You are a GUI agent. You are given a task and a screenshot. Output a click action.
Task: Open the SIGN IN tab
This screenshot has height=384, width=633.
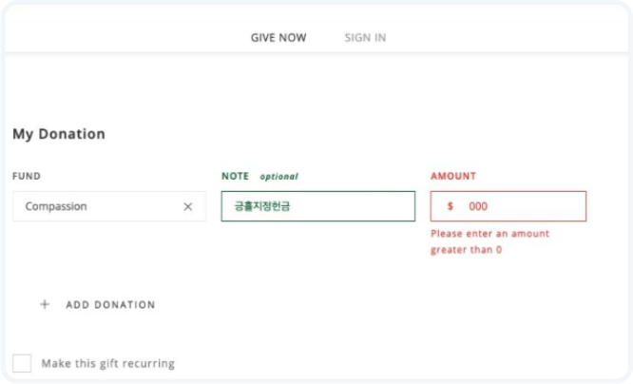coord(365,38)
